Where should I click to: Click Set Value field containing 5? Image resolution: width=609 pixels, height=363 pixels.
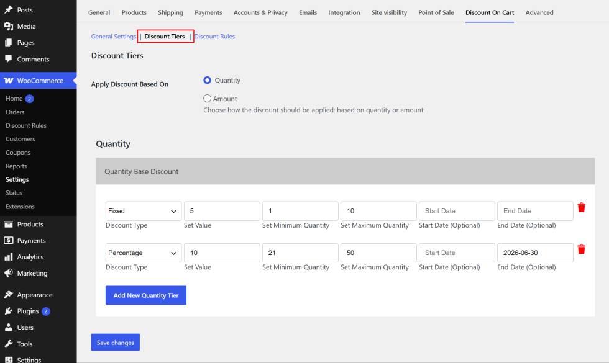pyautogui.click(x=222, y=211)
